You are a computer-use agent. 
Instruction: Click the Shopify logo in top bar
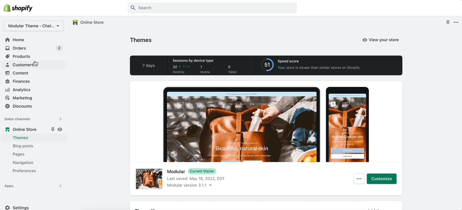point(18,8)
